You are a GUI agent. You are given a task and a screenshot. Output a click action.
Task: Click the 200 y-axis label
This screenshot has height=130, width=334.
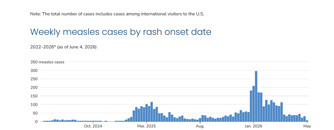[34, 88]
